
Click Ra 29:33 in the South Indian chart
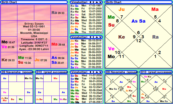coord(58,13)
